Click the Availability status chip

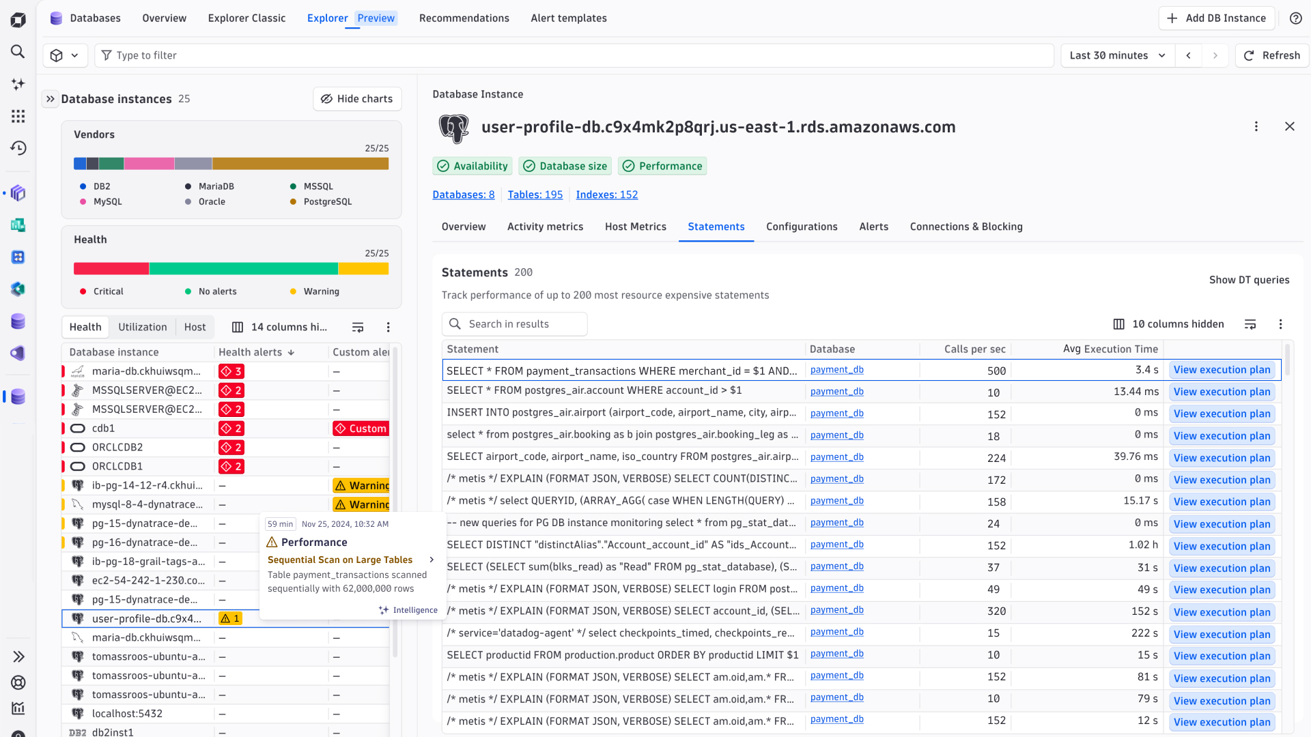[473, 166]
